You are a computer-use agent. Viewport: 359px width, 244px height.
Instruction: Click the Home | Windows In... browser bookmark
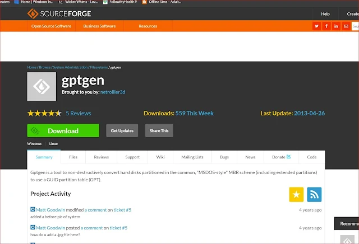[x=34, y=2]
